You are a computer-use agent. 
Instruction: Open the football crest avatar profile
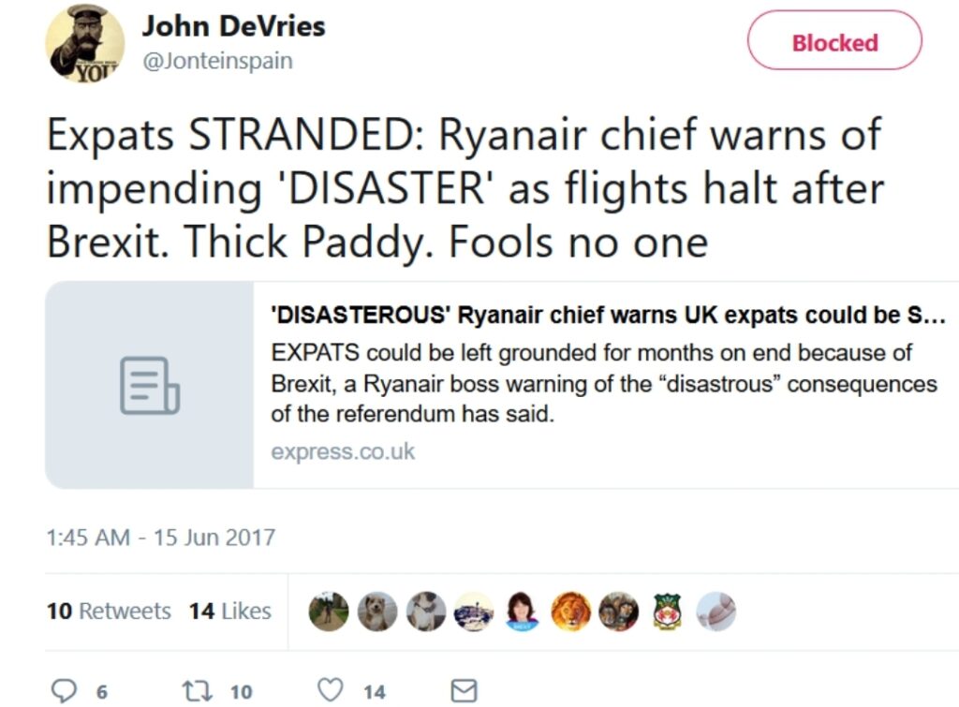[667, 611]
